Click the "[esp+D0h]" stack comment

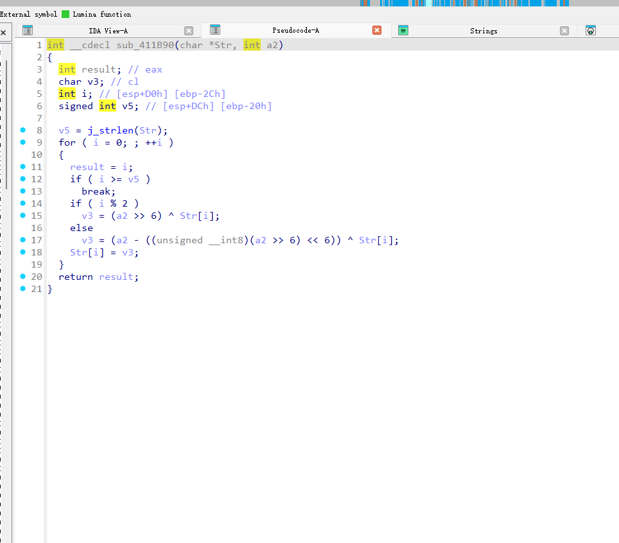[142, 94]
